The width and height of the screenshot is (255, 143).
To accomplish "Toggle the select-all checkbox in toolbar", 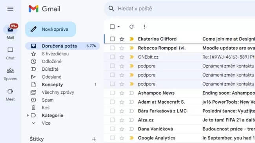I will 112,27.
